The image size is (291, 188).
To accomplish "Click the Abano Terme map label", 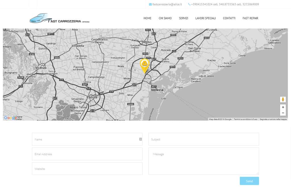I will [x=78, y=107].
